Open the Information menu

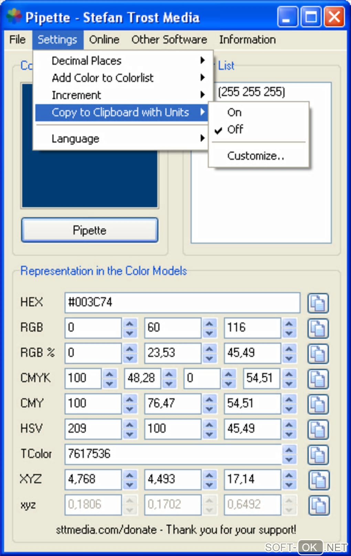click(x=247, y=40)
